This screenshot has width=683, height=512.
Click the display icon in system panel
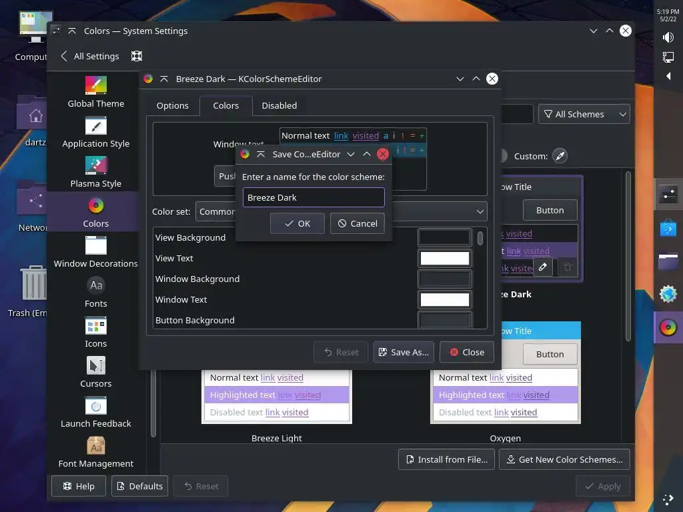pyautogui.click(x=668, y=57)
